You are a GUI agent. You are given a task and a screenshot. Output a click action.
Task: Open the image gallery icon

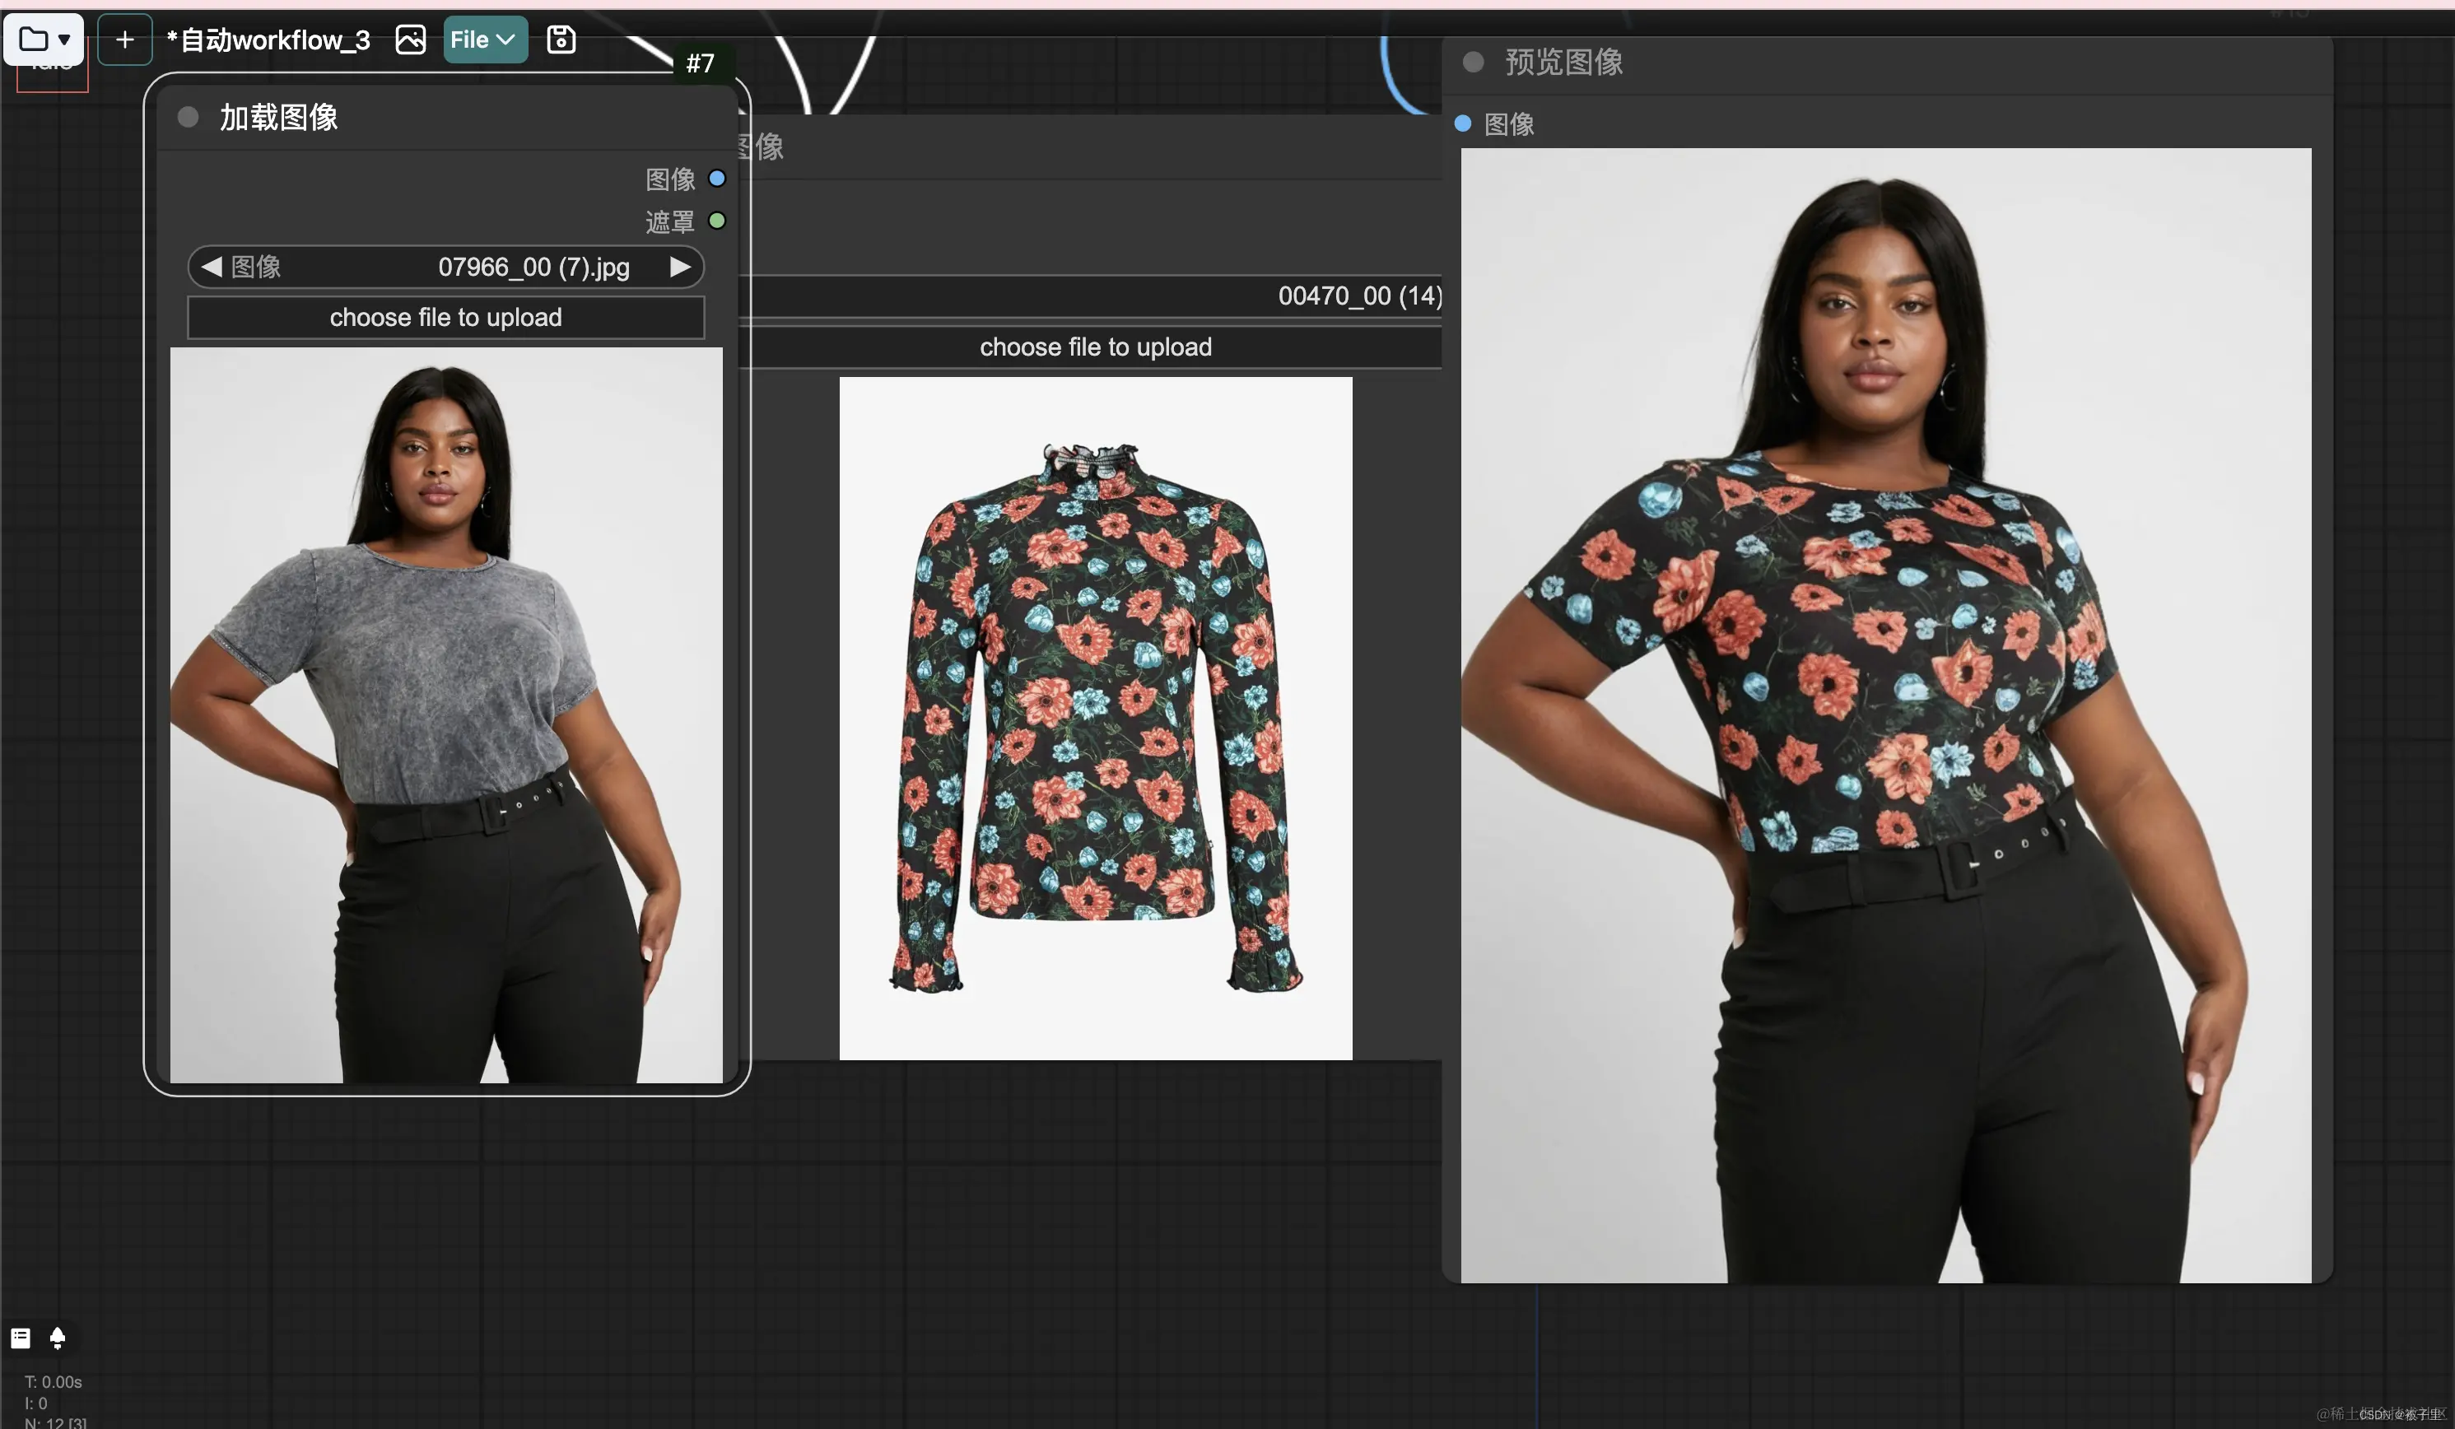[410, 39]
